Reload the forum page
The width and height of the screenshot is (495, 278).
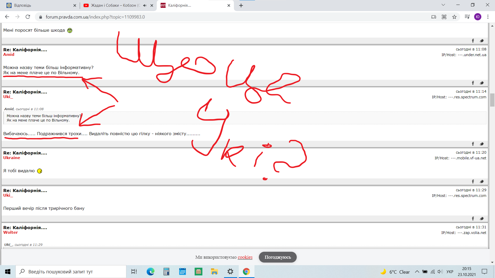28,17
